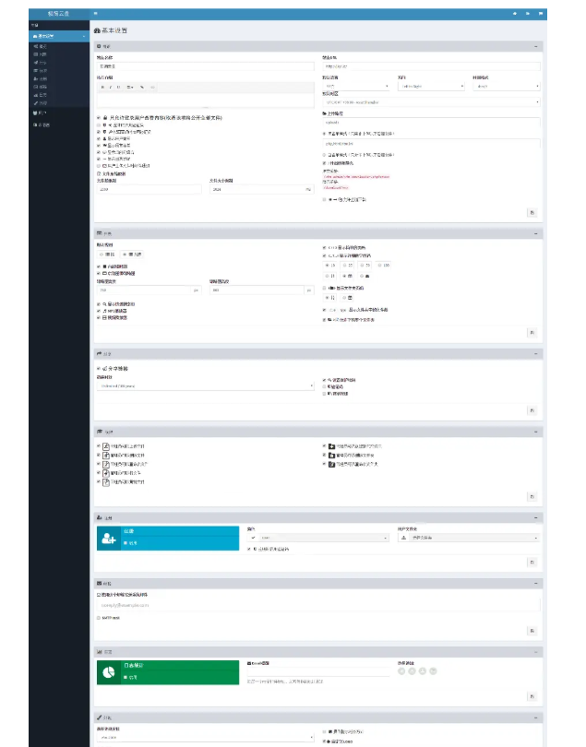
Task: Click the add-user icon on blue tile
Action: coord(109,539)
